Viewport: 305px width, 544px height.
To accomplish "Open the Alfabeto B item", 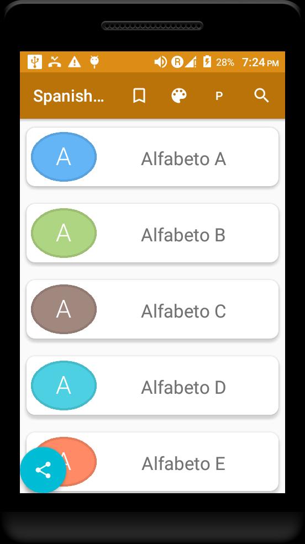I will (152, 233).
